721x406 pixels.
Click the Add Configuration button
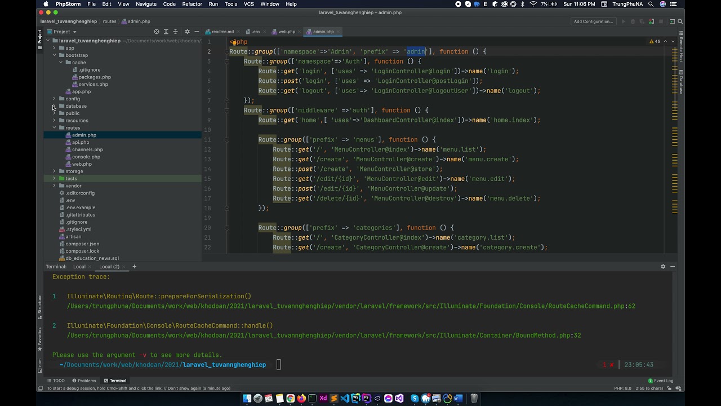593,21
